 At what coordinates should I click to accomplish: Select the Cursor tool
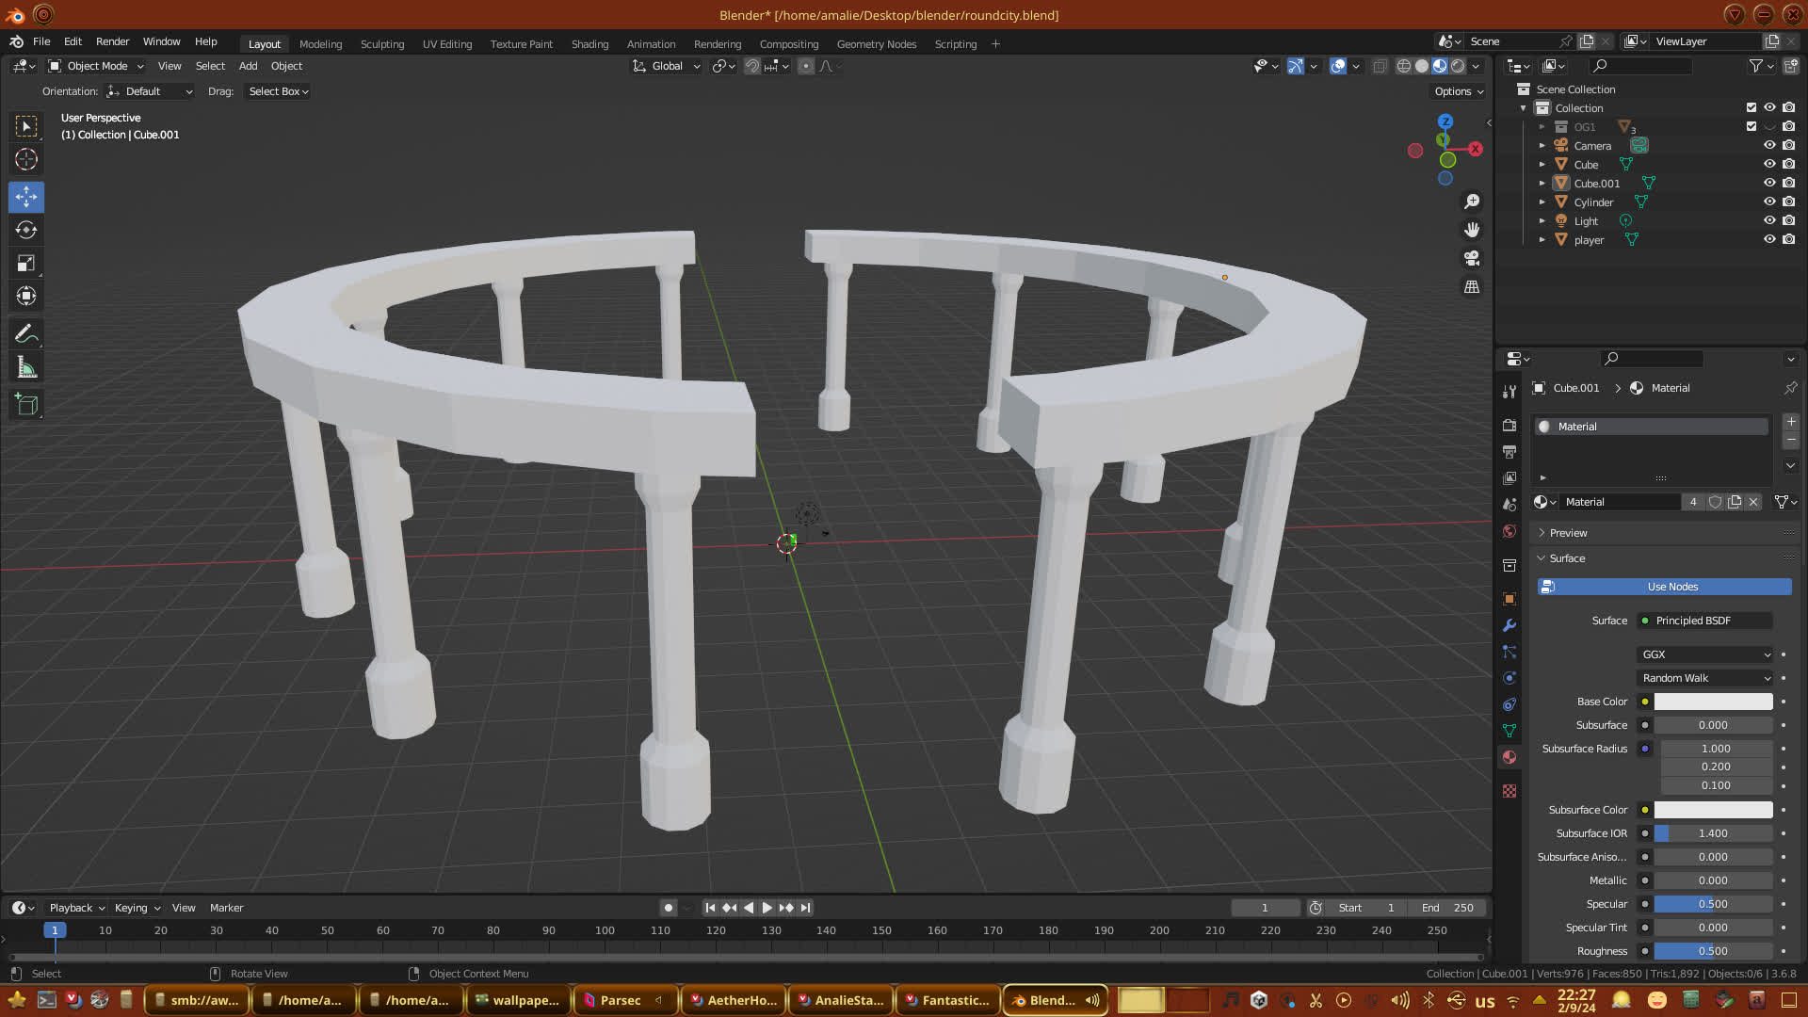click(26, 159)
